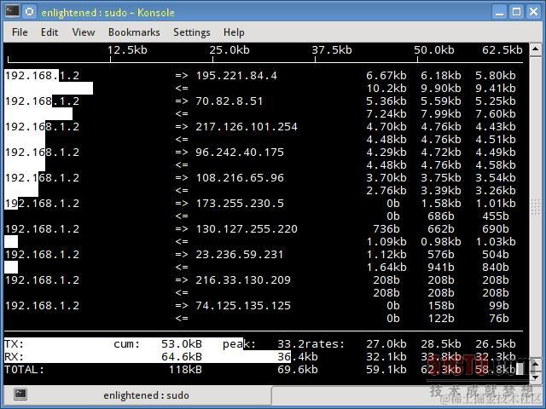546x409 pixels.
Task: Click the 6.67kb rate for 195.221.84.4
Action: coord(386,76)
